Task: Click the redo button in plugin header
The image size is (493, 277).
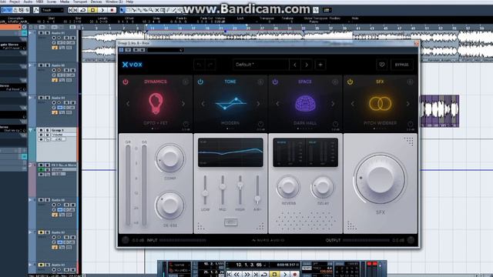Action: pyautogui.click(x=210, y=65)
